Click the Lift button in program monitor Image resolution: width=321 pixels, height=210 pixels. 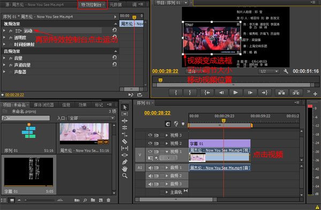pos(281,92)
